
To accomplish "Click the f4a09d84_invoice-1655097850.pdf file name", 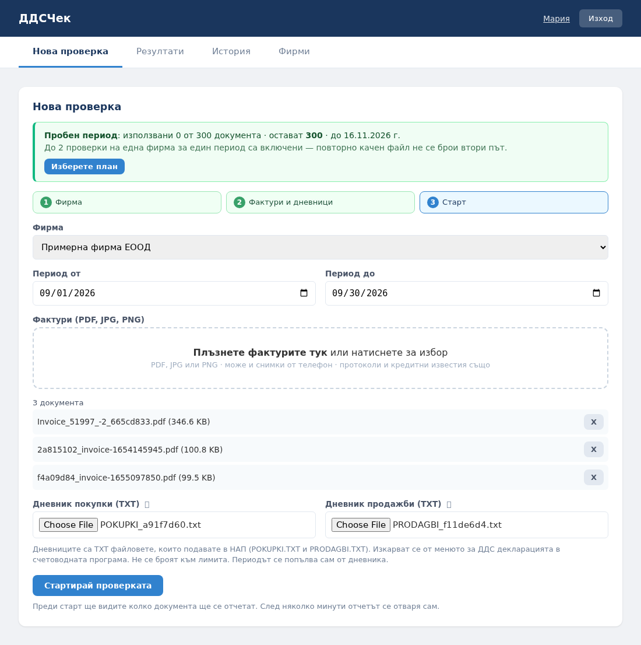I will (x=126, y=478).
